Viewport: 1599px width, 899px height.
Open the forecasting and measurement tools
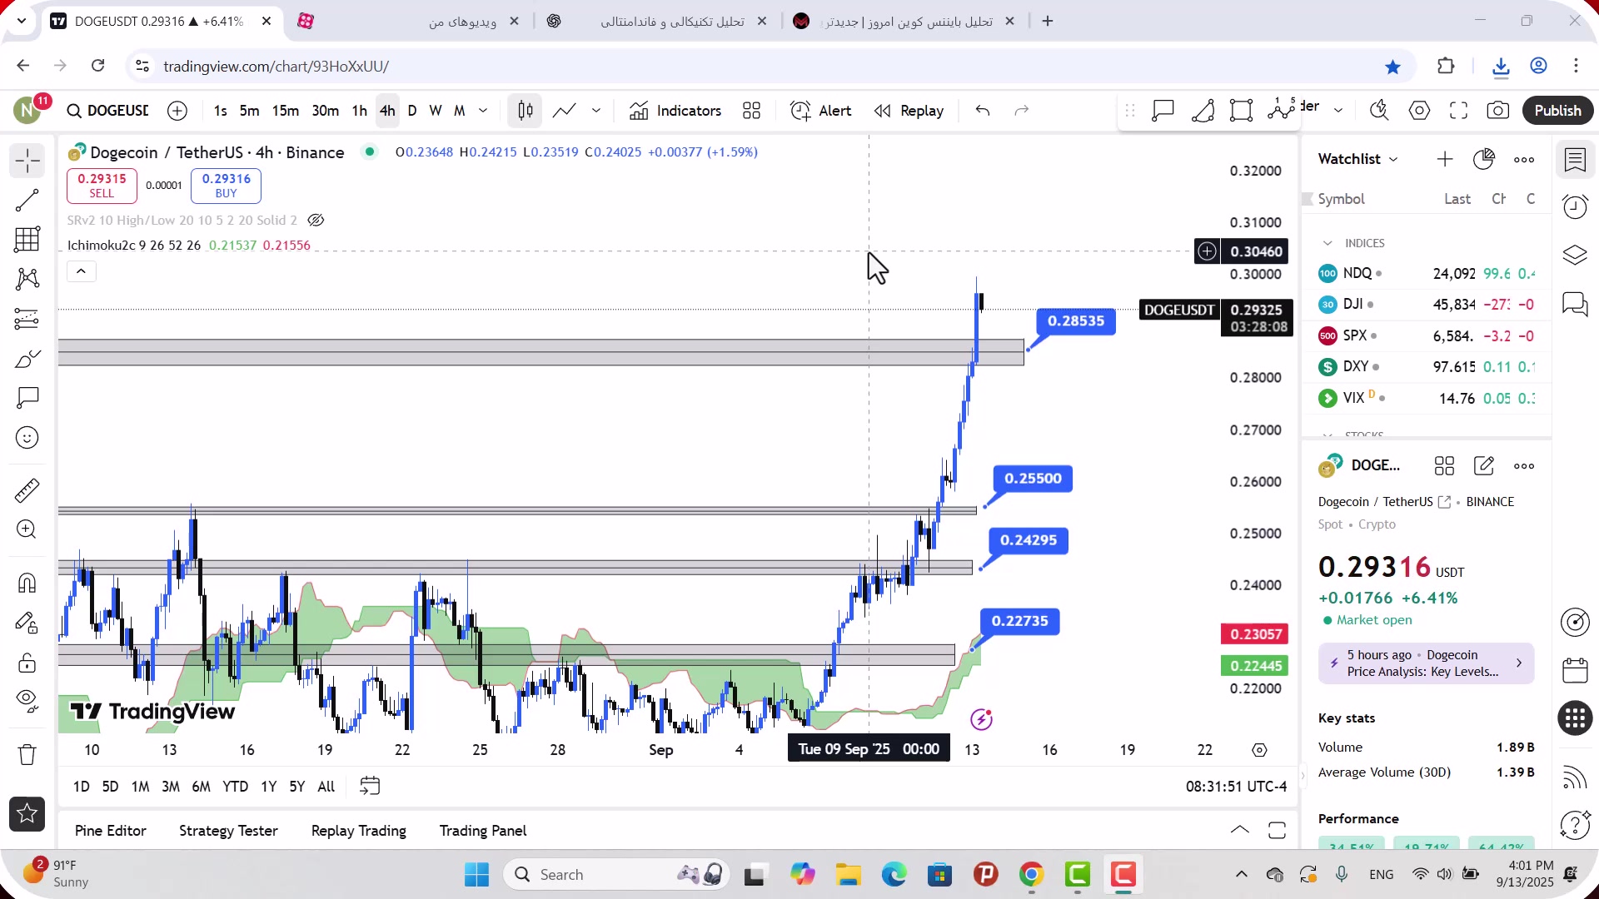pos(27,319)
